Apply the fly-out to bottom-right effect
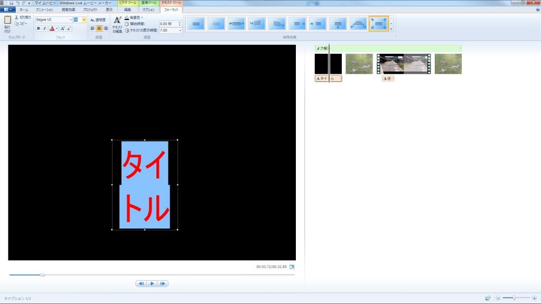Image resolution: width=541 pixels, height=304 pixels. point(277,24)
